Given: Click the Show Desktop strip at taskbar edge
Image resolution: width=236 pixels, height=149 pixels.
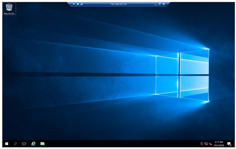Looking at the screenshot, I should click(234, 144).
